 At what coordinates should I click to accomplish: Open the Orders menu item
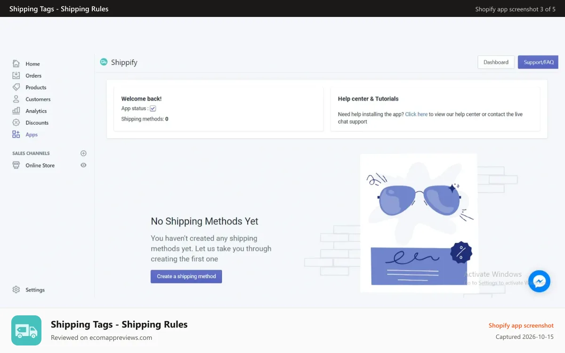point(33,76)
